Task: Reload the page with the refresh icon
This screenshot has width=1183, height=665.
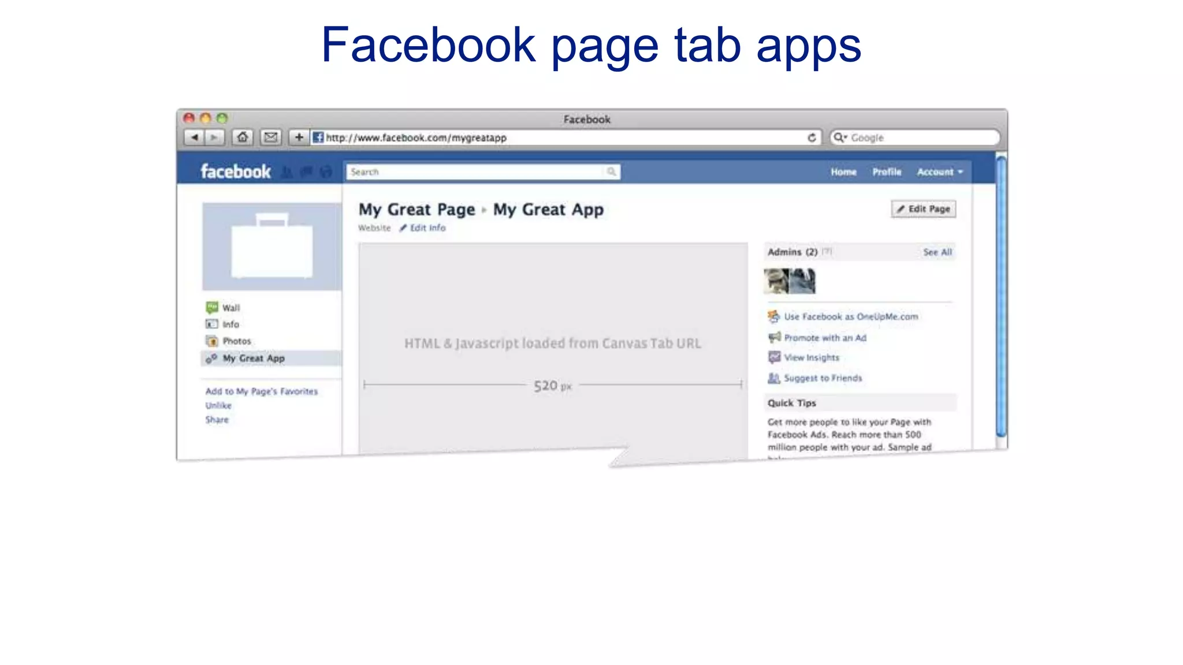Action: 812,137
